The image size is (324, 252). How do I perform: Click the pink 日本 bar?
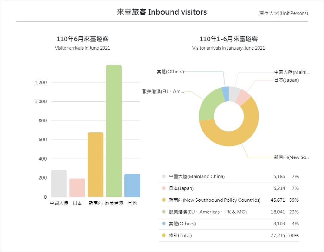pos(77,188)
